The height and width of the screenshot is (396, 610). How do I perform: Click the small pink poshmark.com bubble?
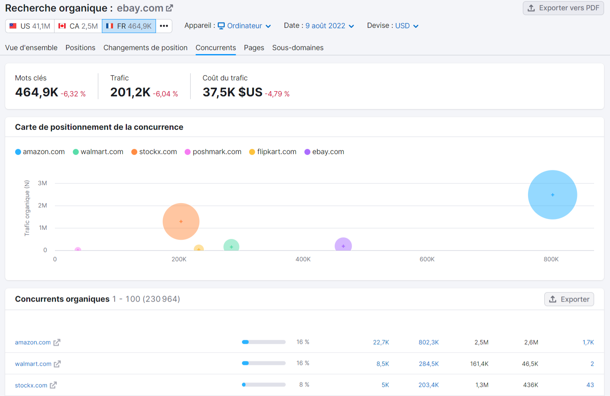click(x=78, y=249)
